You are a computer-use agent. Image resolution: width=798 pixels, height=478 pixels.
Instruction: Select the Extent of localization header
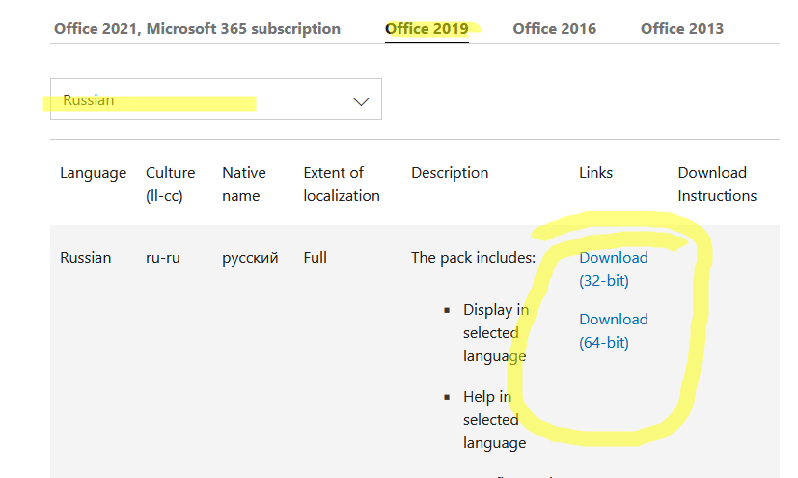tap(342, 183)
